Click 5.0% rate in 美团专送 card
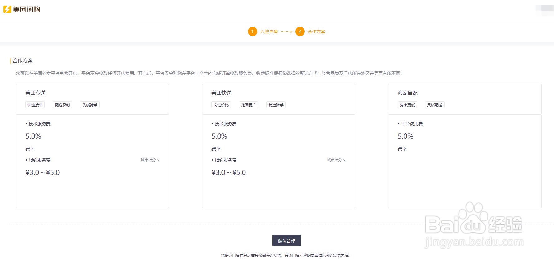This screenshot has width=554, height=261. pyautogui.click(x=33, y=136)
